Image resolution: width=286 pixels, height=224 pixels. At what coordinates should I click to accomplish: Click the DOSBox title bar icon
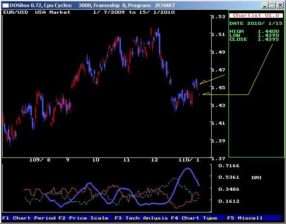point(5,5)
